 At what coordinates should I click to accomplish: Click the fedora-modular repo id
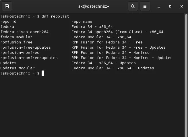pos(16,37)
